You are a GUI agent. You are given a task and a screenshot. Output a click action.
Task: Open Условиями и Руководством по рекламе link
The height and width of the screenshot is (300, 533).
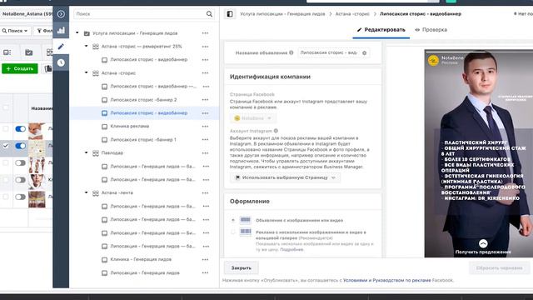[x=386, y=280]
